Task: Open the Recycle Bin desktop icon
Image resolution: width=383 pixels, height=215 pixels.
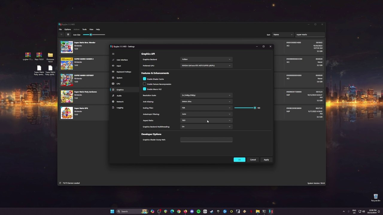Action: coord(376,196)
